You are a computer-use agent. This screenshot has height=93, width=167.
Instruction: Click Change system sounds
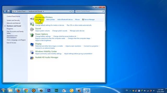point(60,31)
